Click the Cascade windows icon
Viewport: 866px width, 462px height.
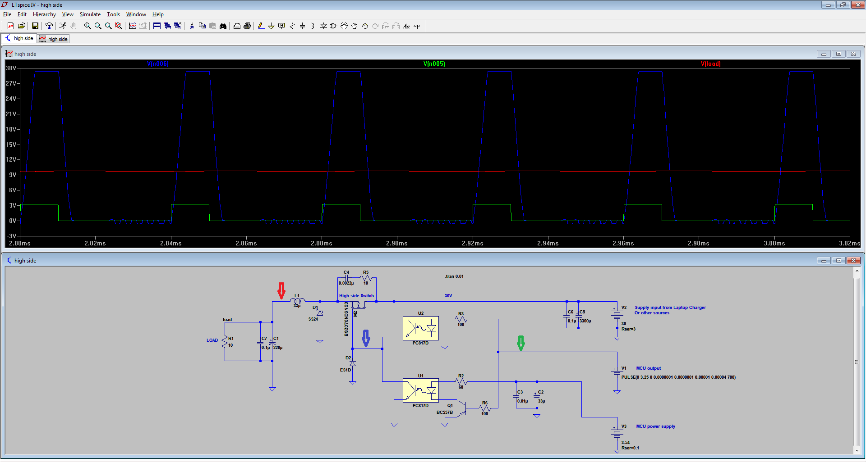pyautogui.click(x=167, y=26)
